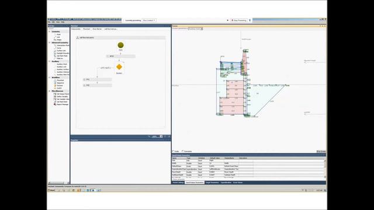Select the Set Variable Value tool
The height and width of the screenshot is (210, 374).
(x=63, y=99)
